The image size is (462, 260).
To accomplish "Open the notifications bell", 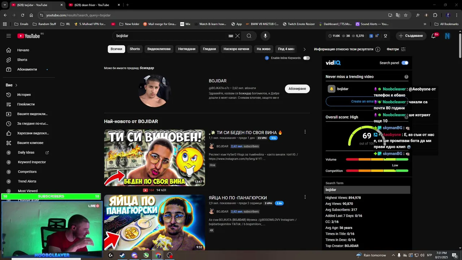I will (433, 36).
